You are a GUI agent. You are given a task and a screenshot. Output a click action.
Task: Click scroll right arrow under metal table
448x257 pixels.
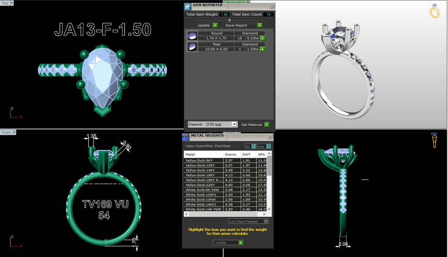pyautogui.click(x=265, y=214)
